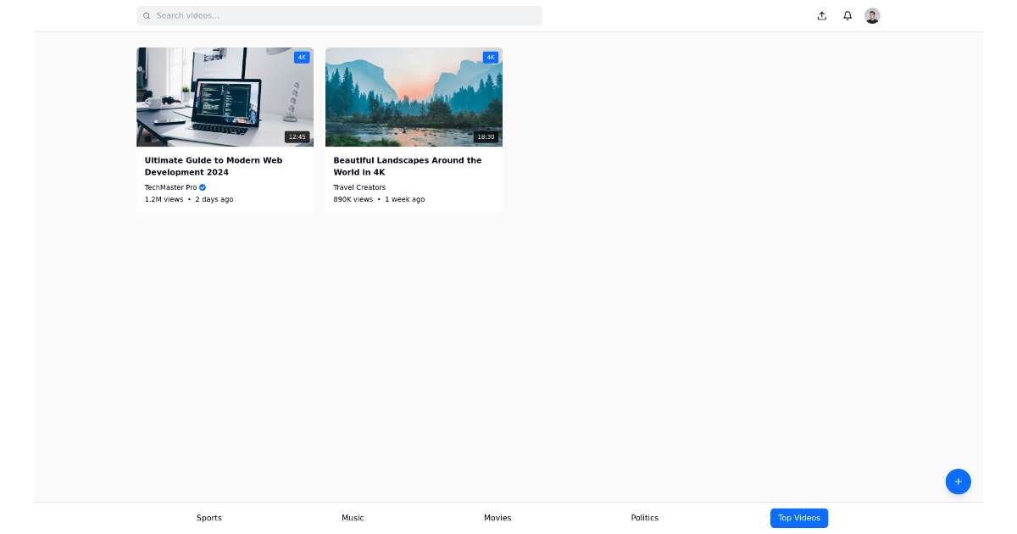1017x534 pixels.
Task: Select the Movies category
Action: click(497, 518)
